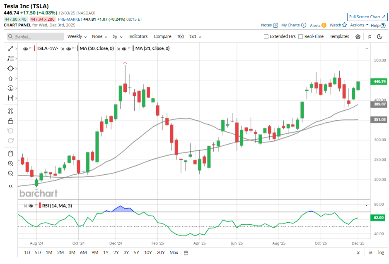Expand the trend line tool submenu arrow

(16, 49)
